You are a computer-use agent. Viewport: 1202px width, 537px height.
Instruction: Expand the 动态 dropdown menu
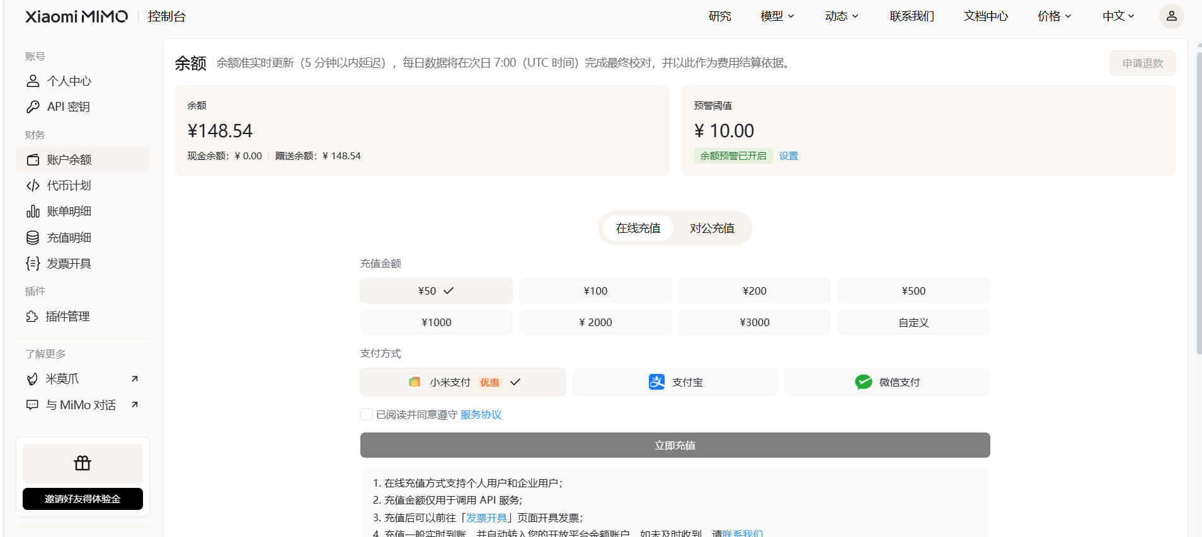pos(842,16)
